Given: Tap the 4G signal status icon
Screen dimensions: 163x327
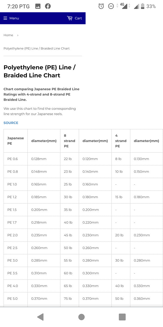Looking at the screenshot, I should coord(124,6).
